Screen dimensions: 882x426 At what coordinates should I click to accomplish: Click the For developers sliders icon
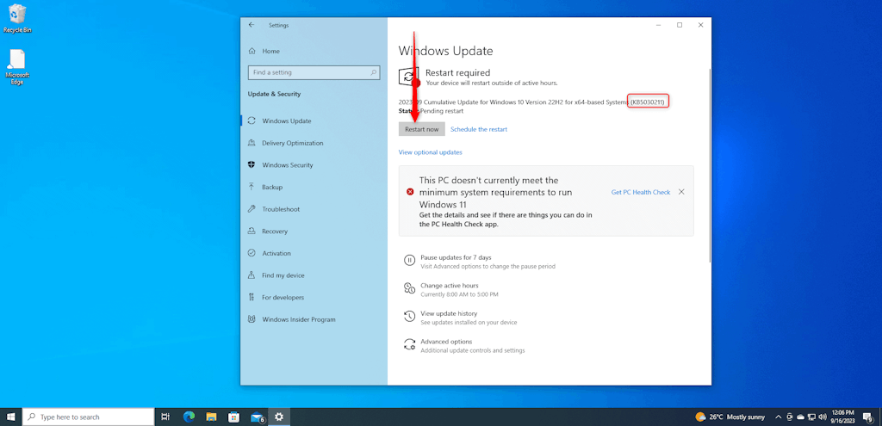coord(252,297)
